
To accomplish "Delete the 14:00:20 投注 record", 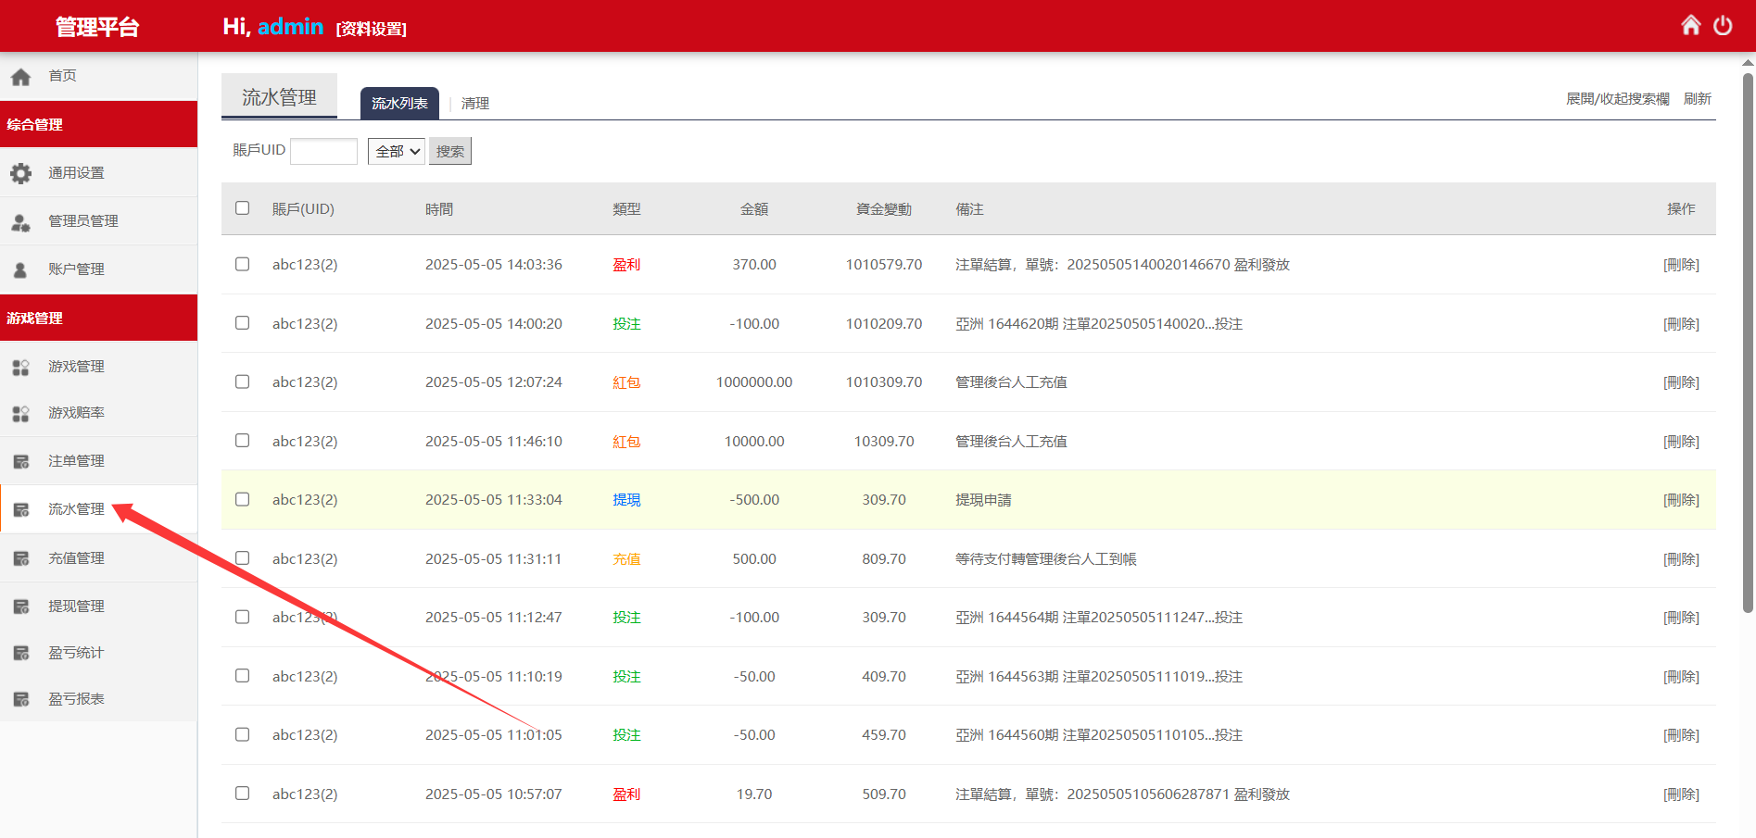I will click(x=1681, y=324).
